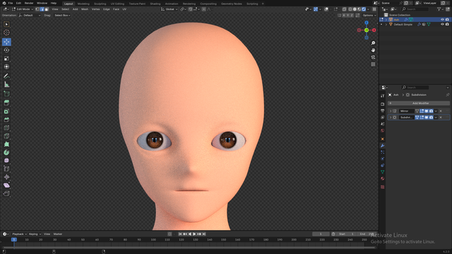Switch perspective/orthographic grid icon
Viewport: 452px width, 254px height.
tap(373, 64)
